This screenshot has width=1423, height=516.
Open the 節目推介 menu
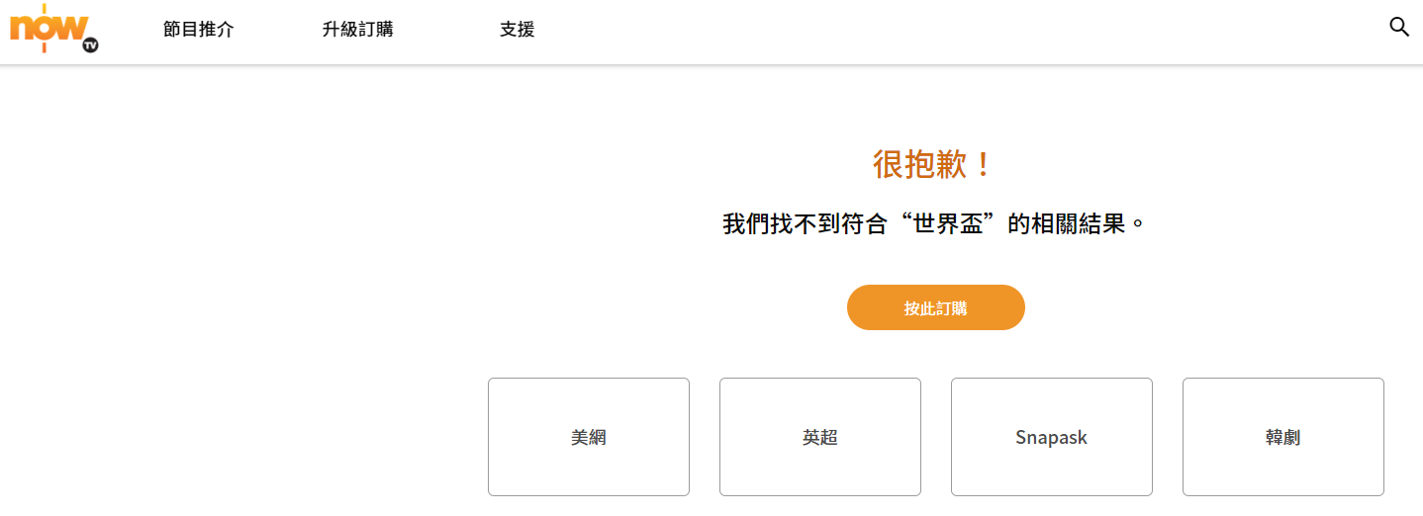coord(199,30)
